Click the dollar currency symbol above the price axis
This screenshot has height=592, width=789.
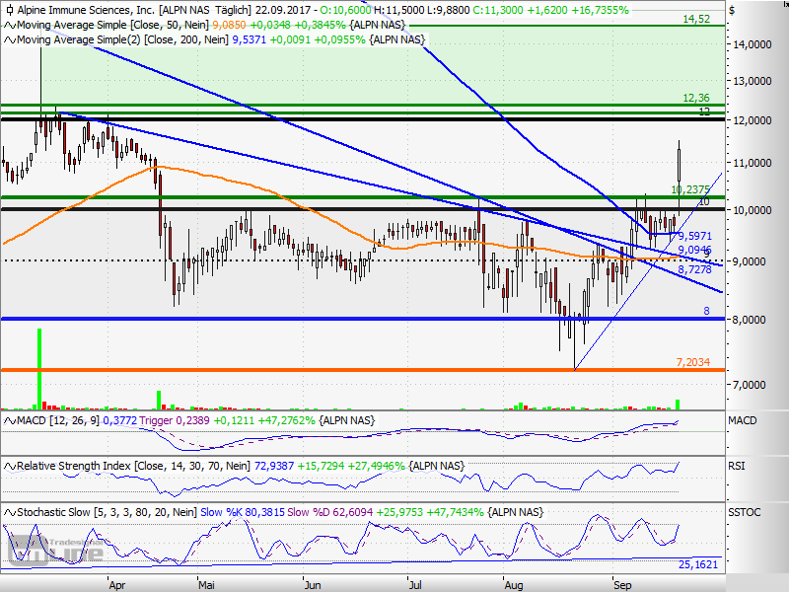click(x=732, y=10)
